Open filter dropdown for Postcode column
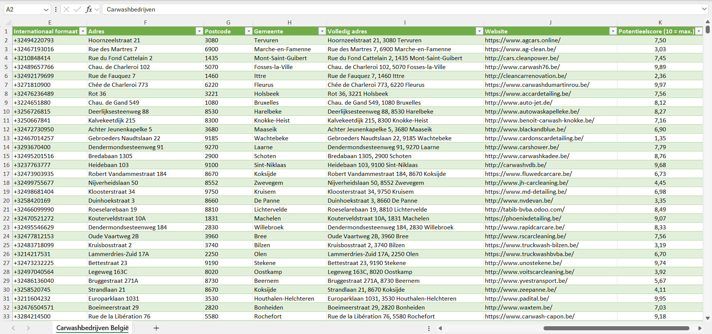 (249, 31)
